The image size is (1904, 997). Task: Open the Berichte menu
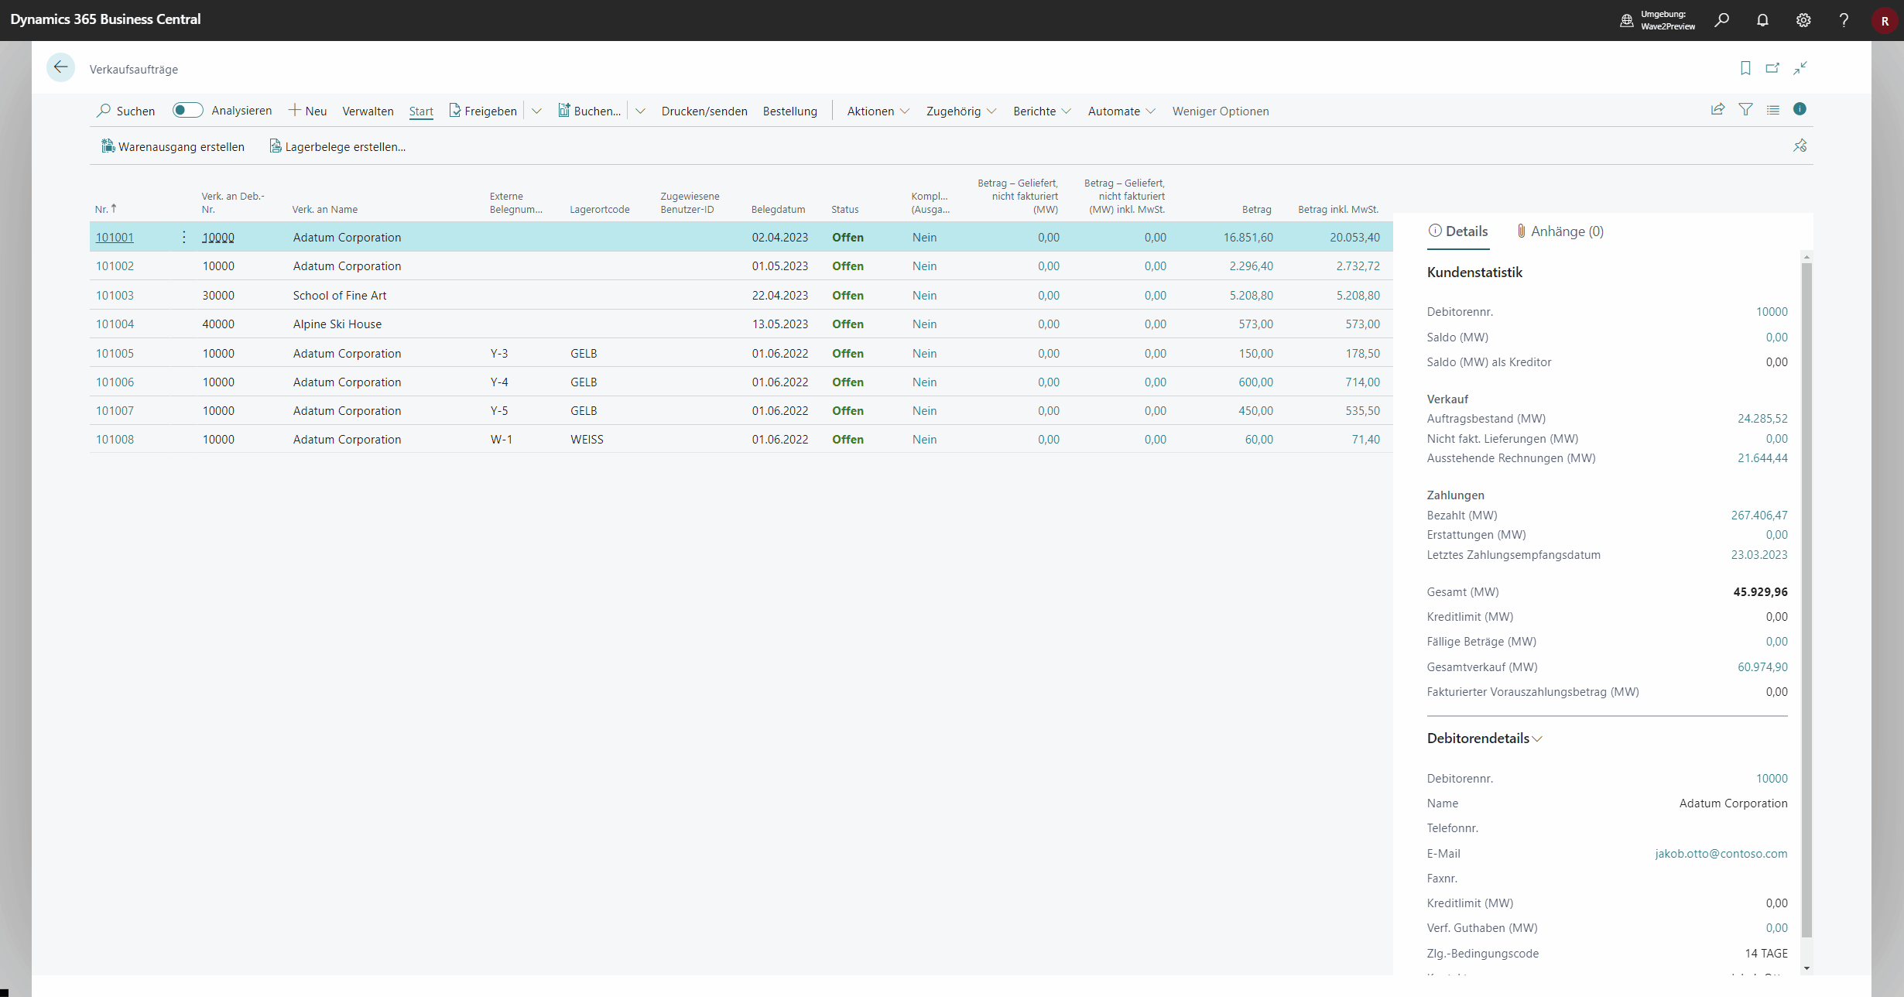pos(1042,111)
